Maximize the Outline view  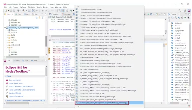pos(189,14)
